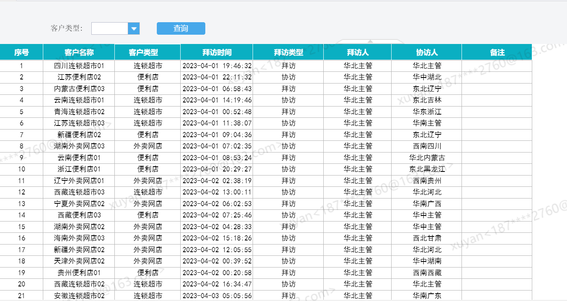Click time 2023-04-01 14:19:46
Viewport: 567px width, 301px height.
pos(217,100)
